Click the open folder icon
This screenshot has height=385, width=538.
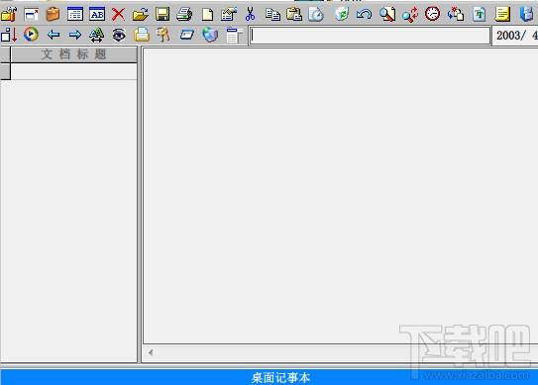(x=141, y=15)
